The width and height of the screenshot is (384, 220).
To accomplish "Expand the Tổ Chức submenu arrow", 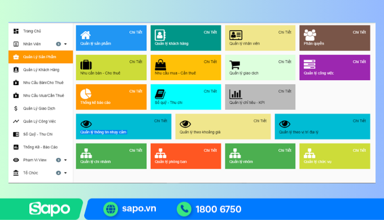I will tap(66, 173).
